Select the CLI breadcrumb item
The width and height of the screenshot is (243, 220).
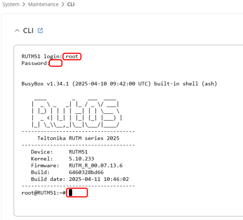pos(71,4)
